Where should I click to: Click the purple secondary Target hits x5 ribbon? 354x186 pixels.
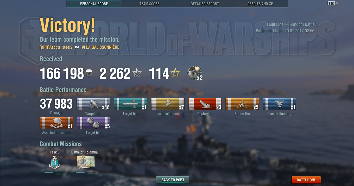click(93, 123)
